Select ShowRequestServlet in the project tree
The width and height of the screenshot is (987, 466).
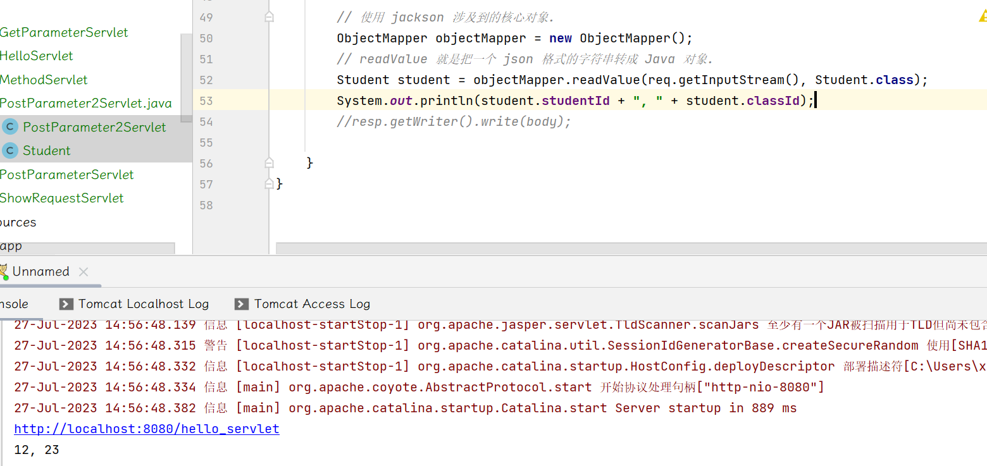[x=62, y=198]
